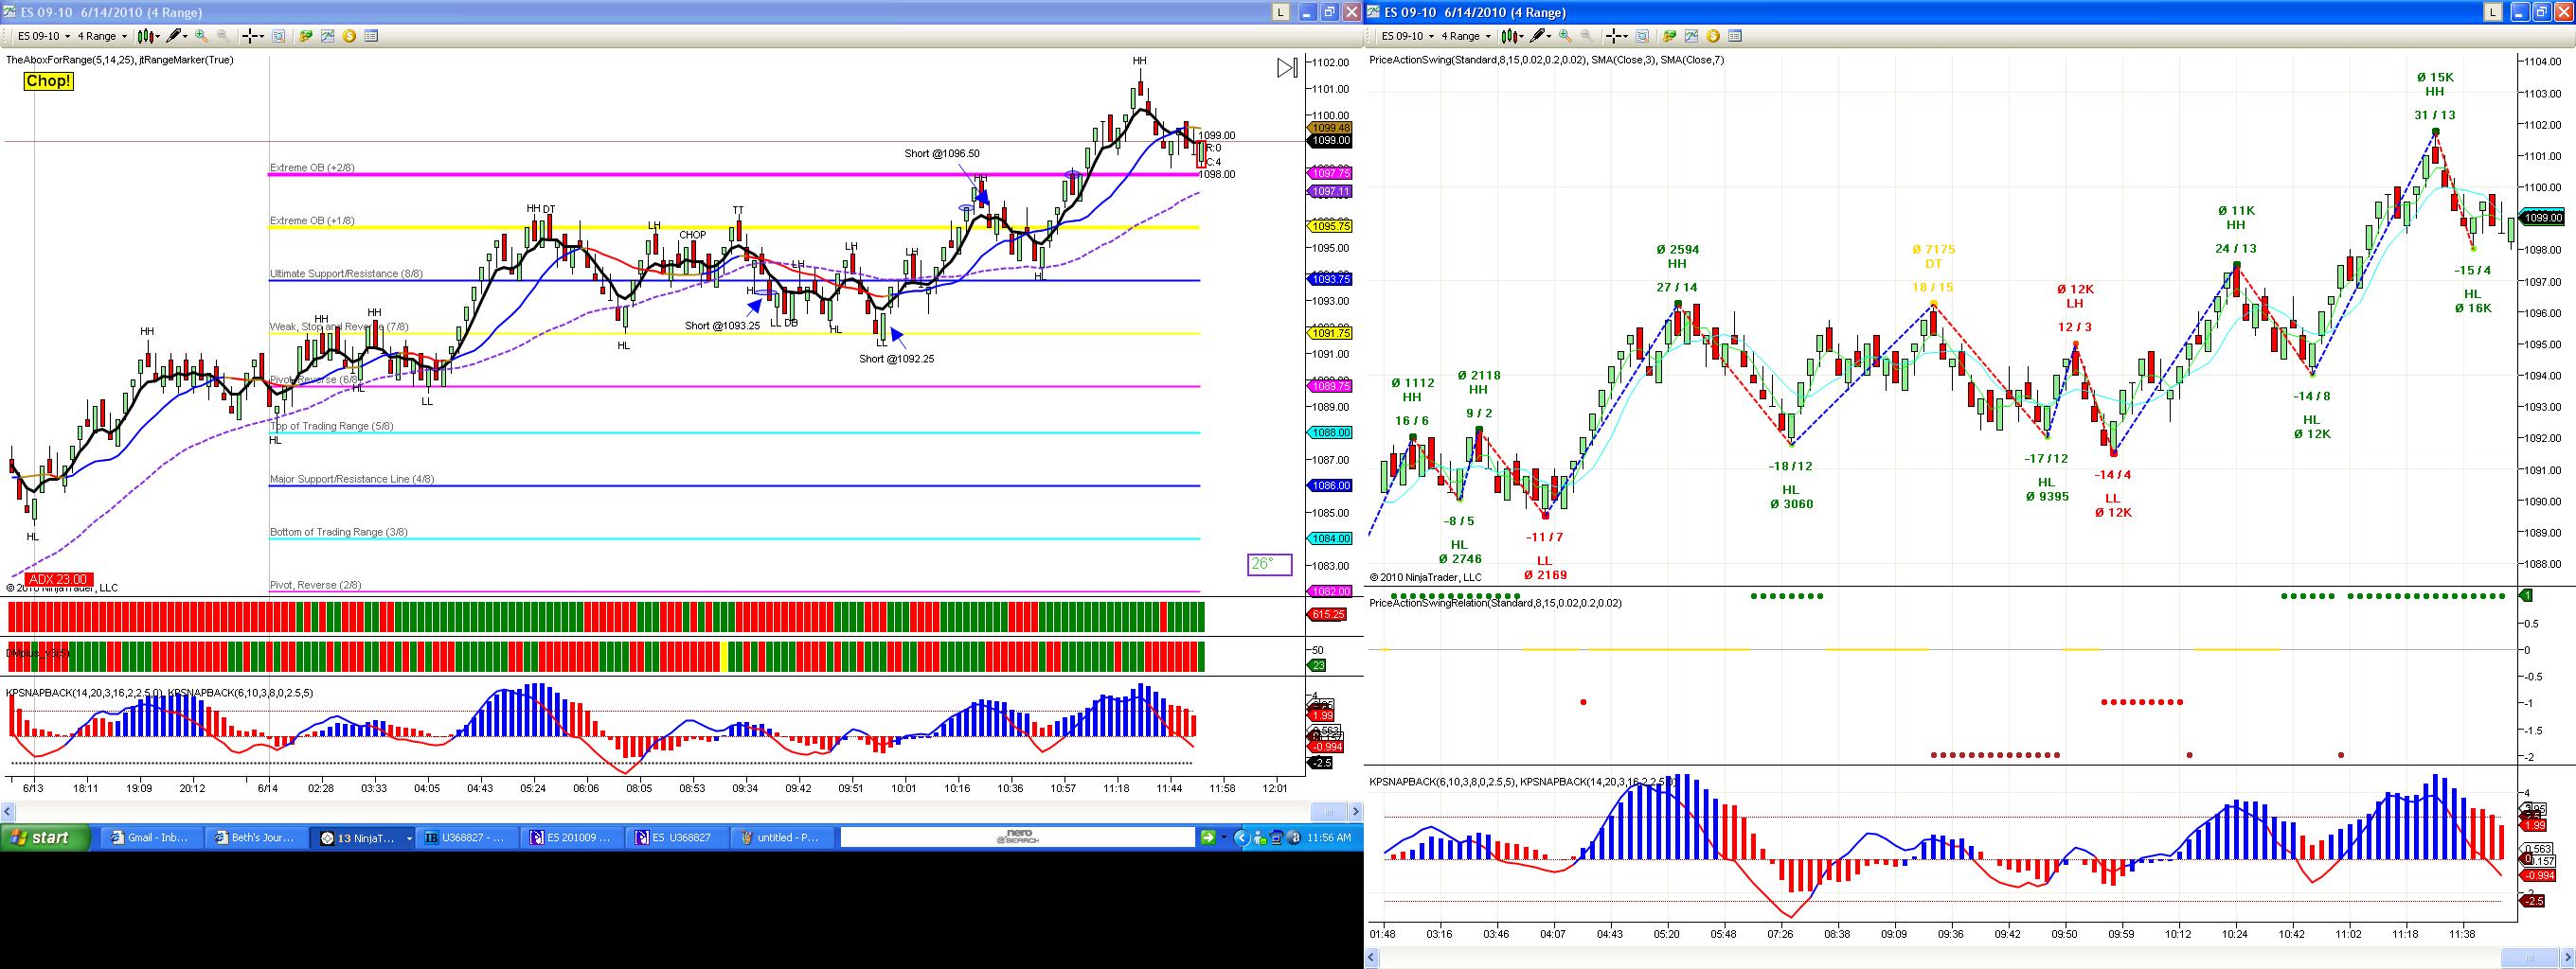Click into the Nero search input field
Viewport: 2576px width, 969px height.
click(x=1017, y=838)
